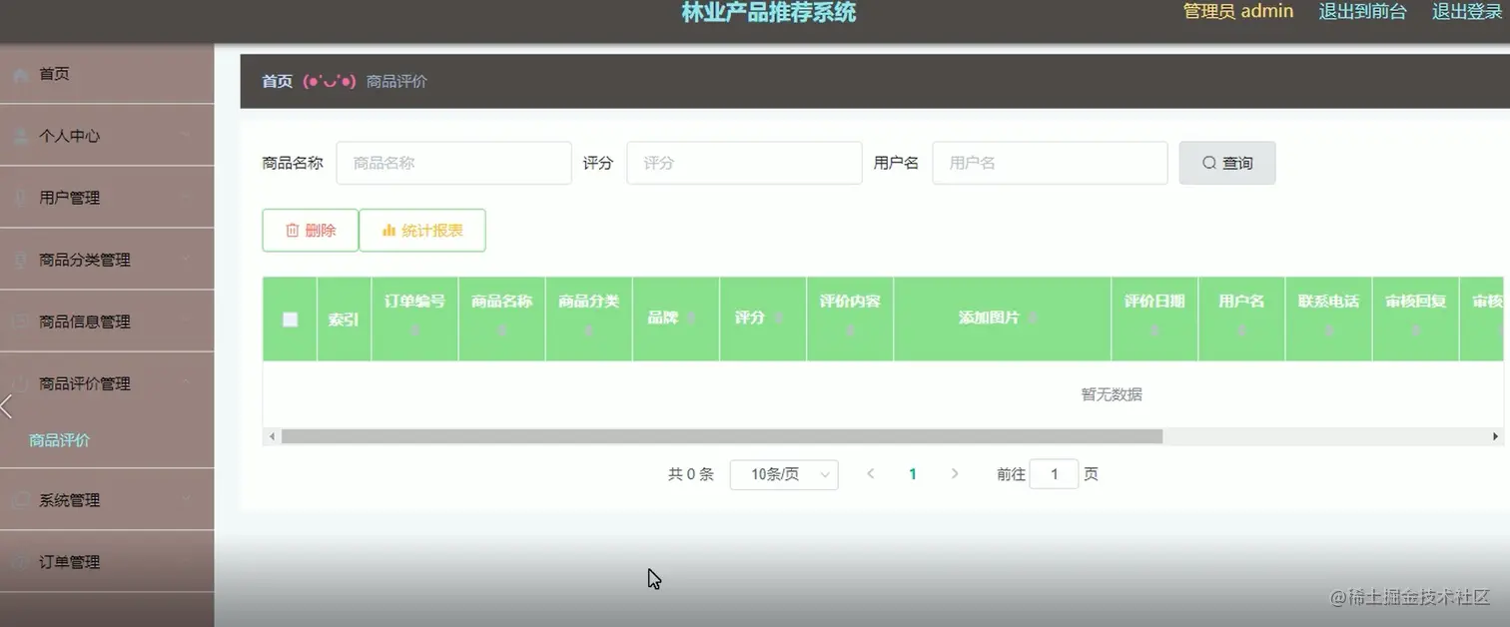Click the trash icon in 删除 button

coord(292,231)
